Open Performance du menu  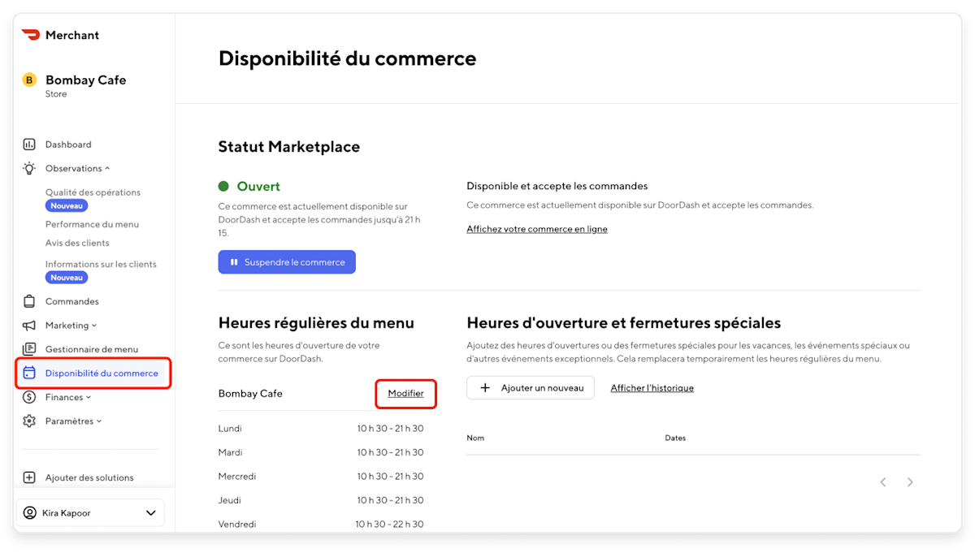tap(92, 224)
